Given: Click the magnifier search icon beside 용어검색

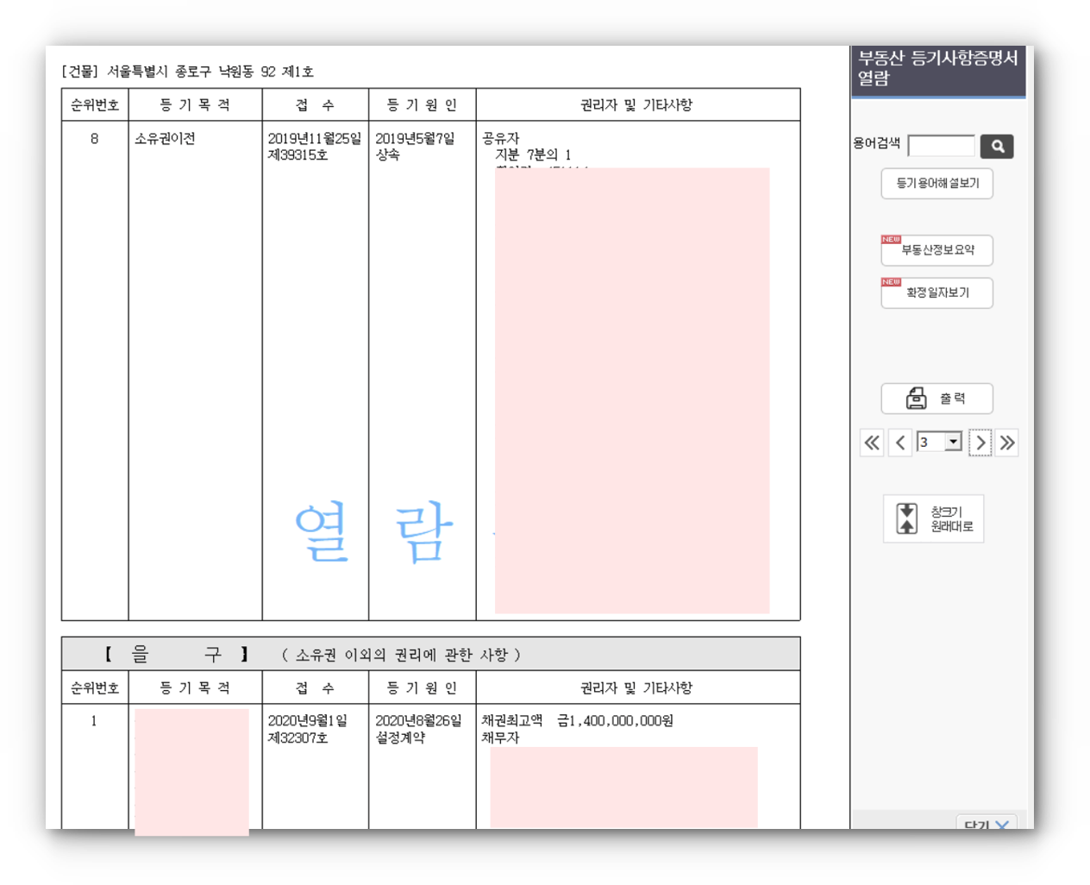Looking at the screenshot, I should click(997, 145).
